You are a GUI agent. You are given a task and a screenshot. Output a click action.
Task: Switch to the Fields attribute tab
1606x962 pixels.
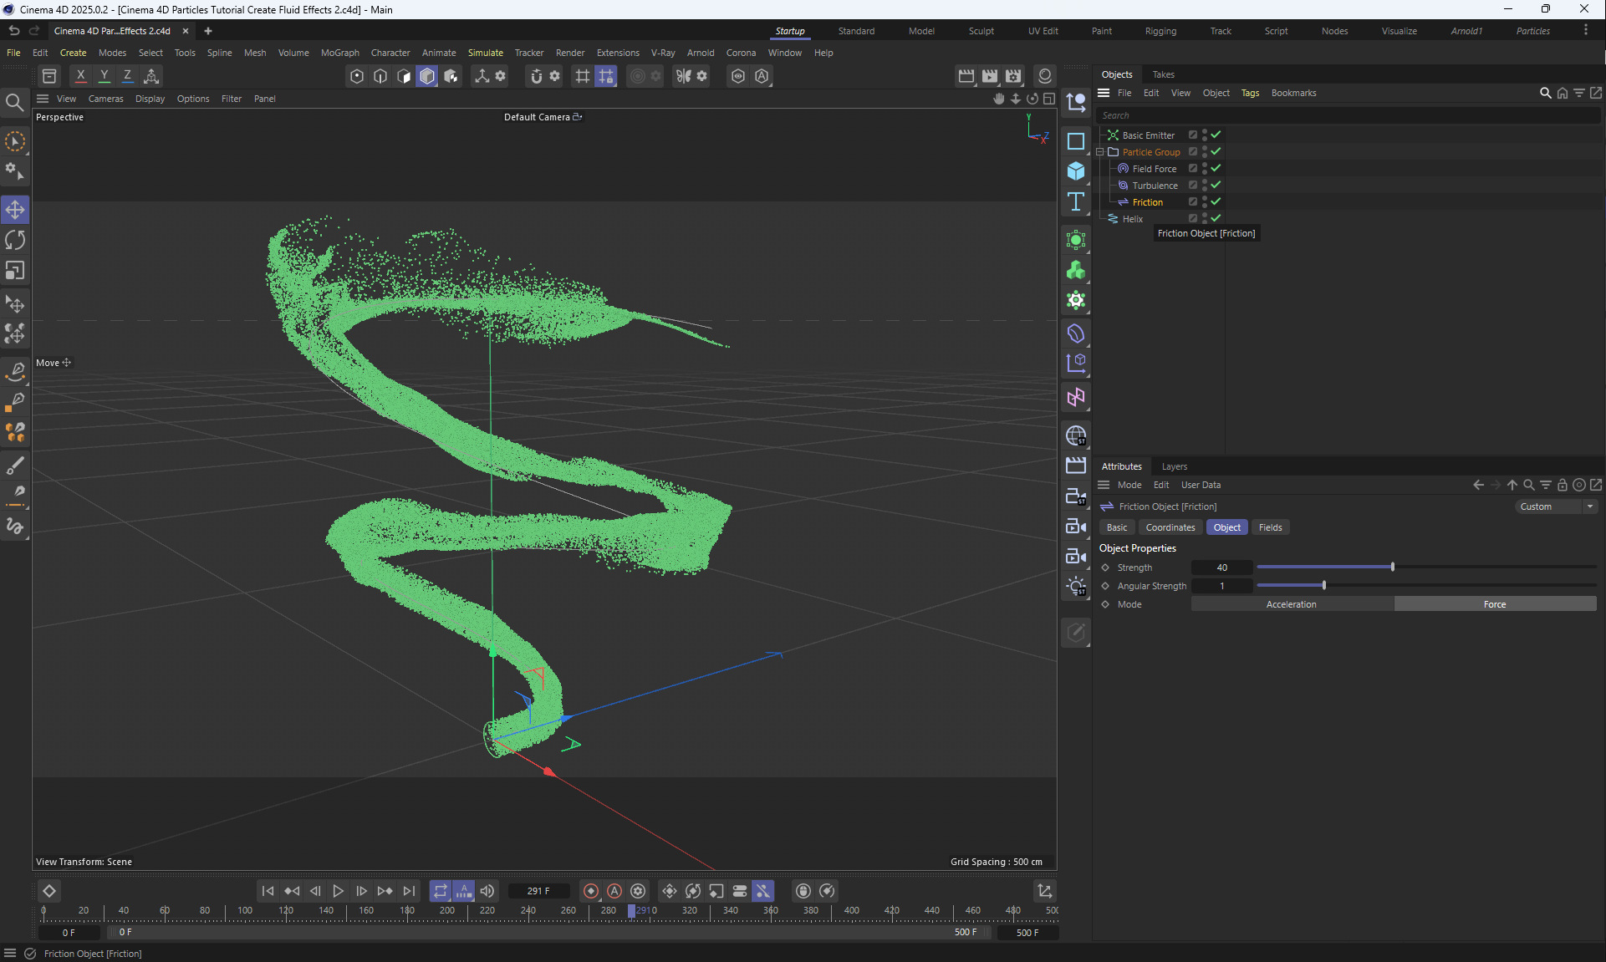[1270, 527]
